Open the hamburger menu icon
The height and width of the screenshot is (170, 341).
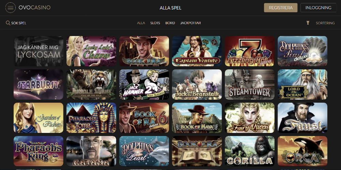click(x=11, y=8)
